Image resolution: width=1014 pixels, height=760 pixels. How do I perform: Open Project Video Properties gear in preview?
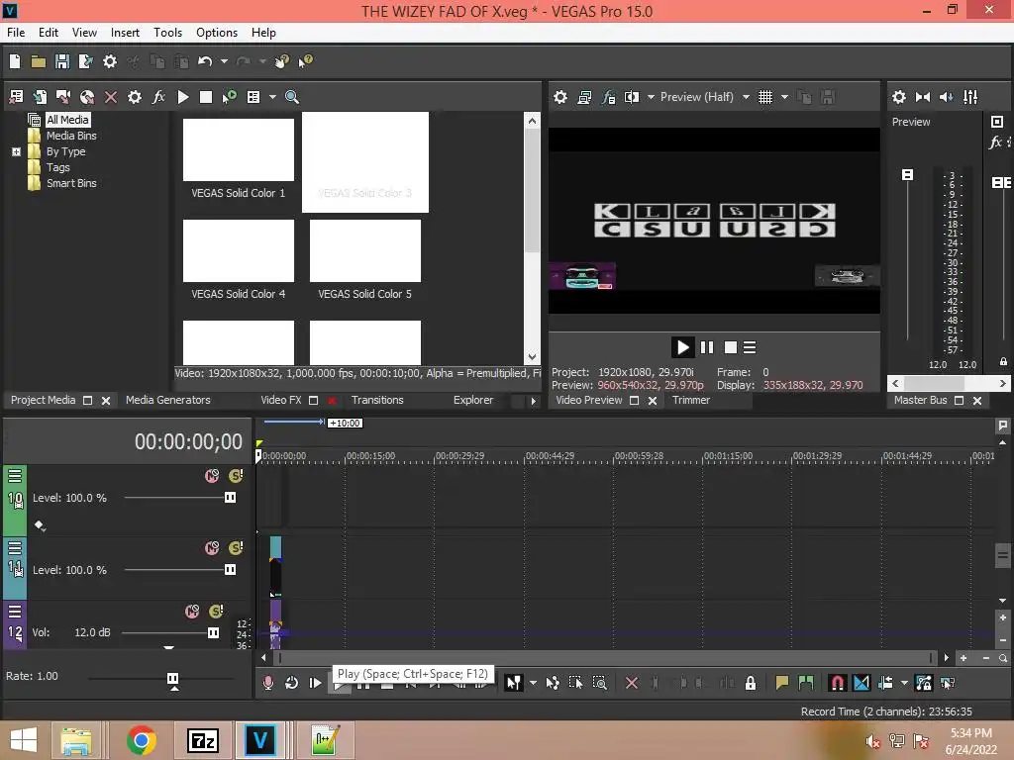pos(560,97)
